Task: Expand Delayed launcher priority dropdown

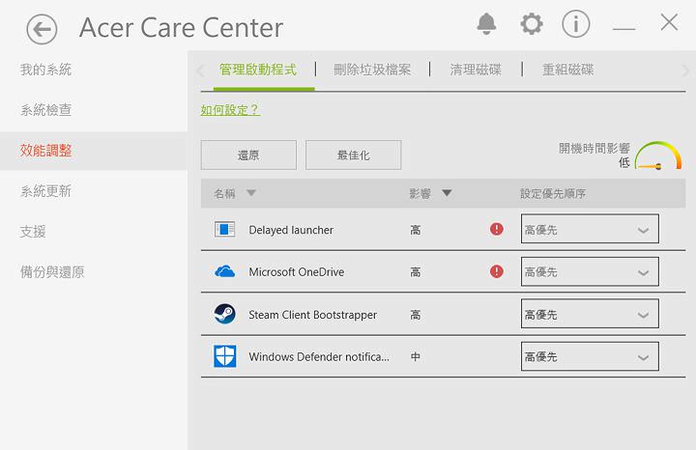Action: 590,230
